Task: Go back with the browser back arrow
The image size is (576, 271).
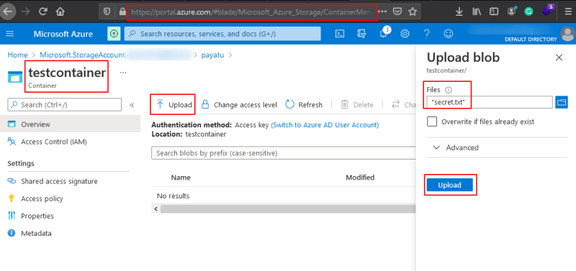Action: point(7,12)
